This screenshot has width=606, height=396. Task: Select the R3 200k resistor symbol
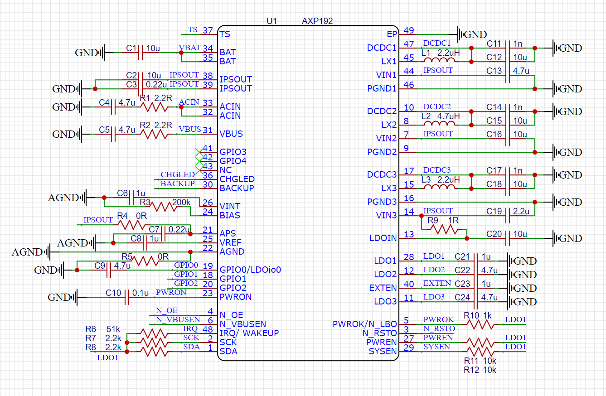click(x=163, y=207)
